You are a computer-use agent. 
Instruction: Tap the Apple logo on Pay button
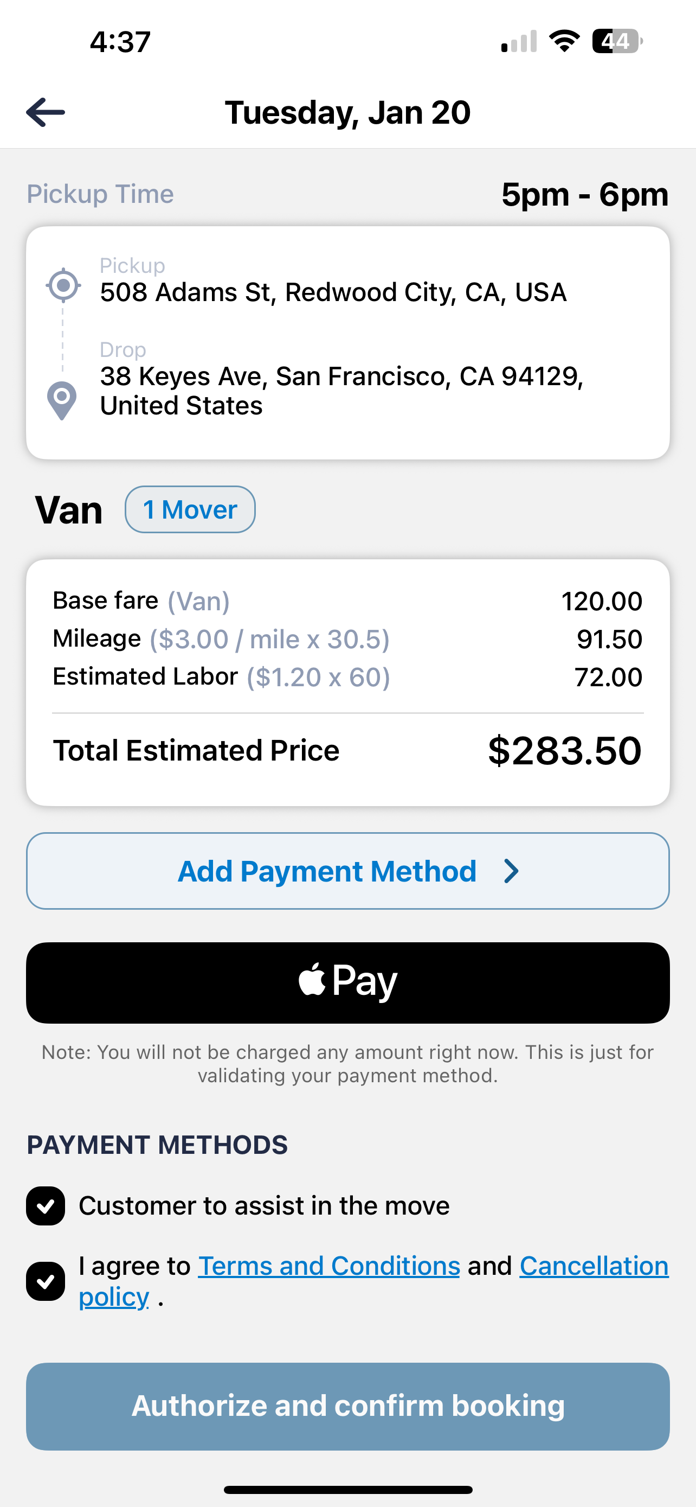click(312, 979)
